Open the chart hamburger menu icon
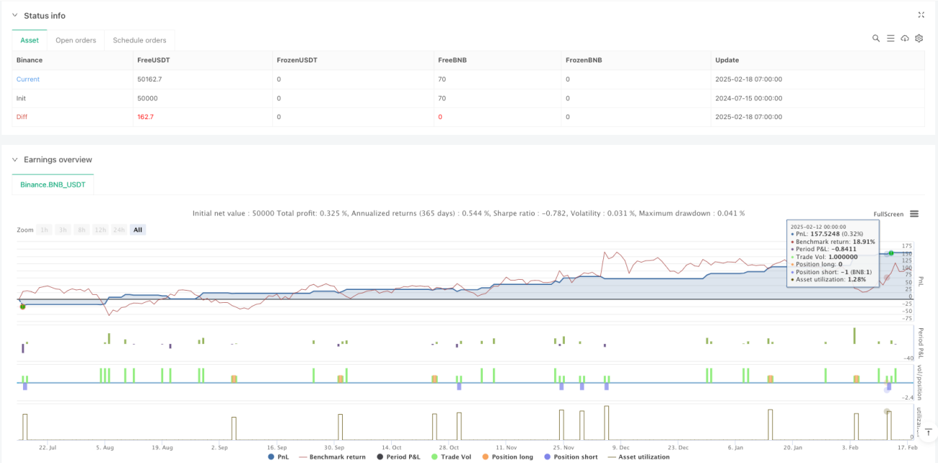This screenshot has height=463, width=938. click(914, 213)
